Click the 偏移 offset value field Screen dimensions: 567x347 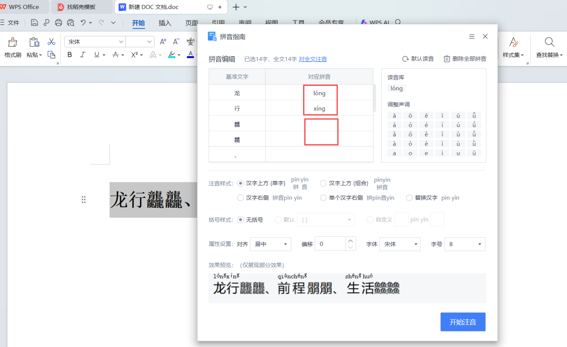(x=330, y=244)
